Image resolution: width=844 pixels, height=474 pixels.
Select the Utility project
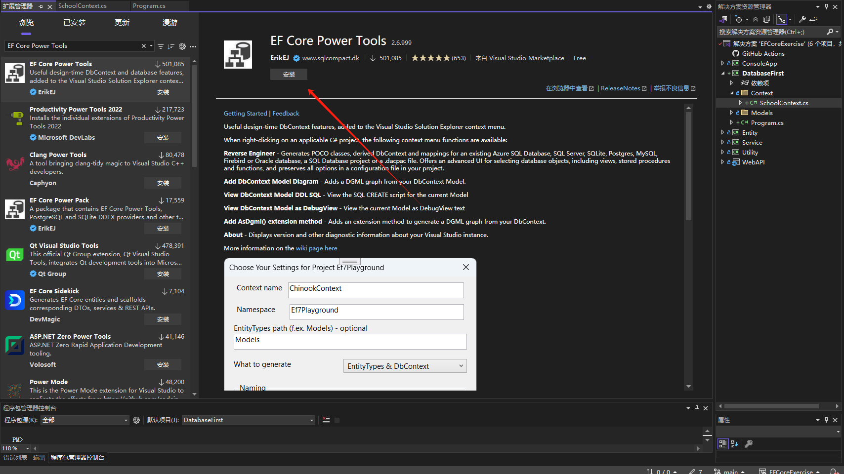[750, 152]
